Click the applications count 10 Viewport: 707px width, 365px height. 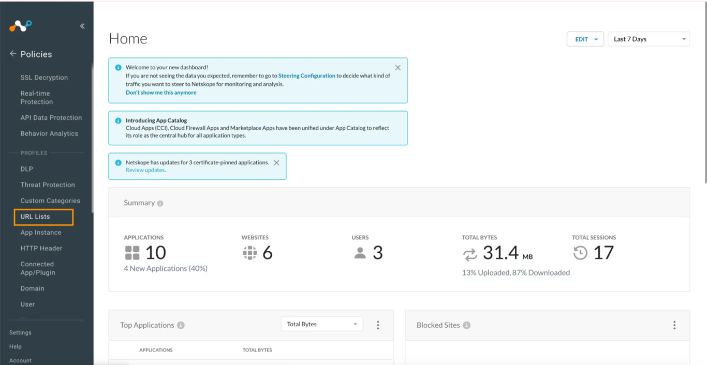(155, 253)
